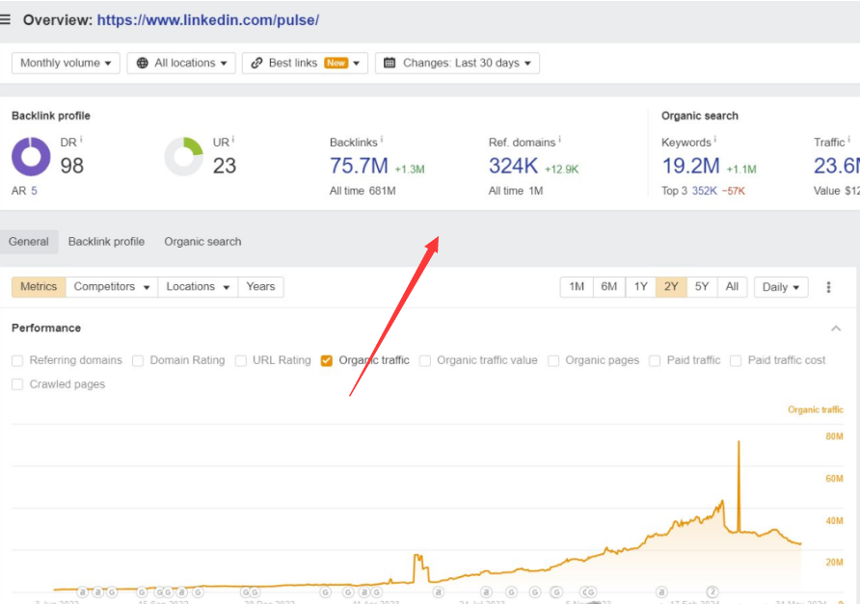Switch to the Organic search tab
Image resolution: width=860 pixels, height=604 pixels.
(202, 242)
